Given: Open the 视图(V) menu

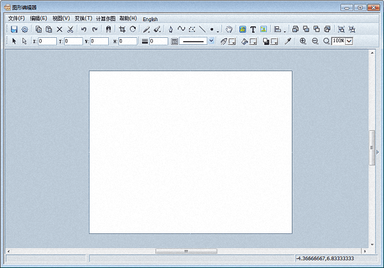Looking at the screenshot, I should point(61,19).
